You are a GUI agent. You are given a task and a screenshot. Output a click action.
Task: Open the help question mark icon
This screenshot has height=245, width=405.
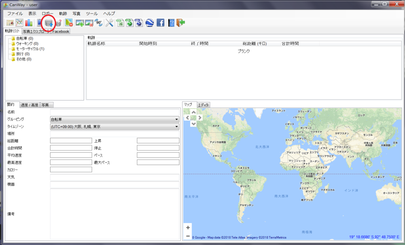(171, 23)
